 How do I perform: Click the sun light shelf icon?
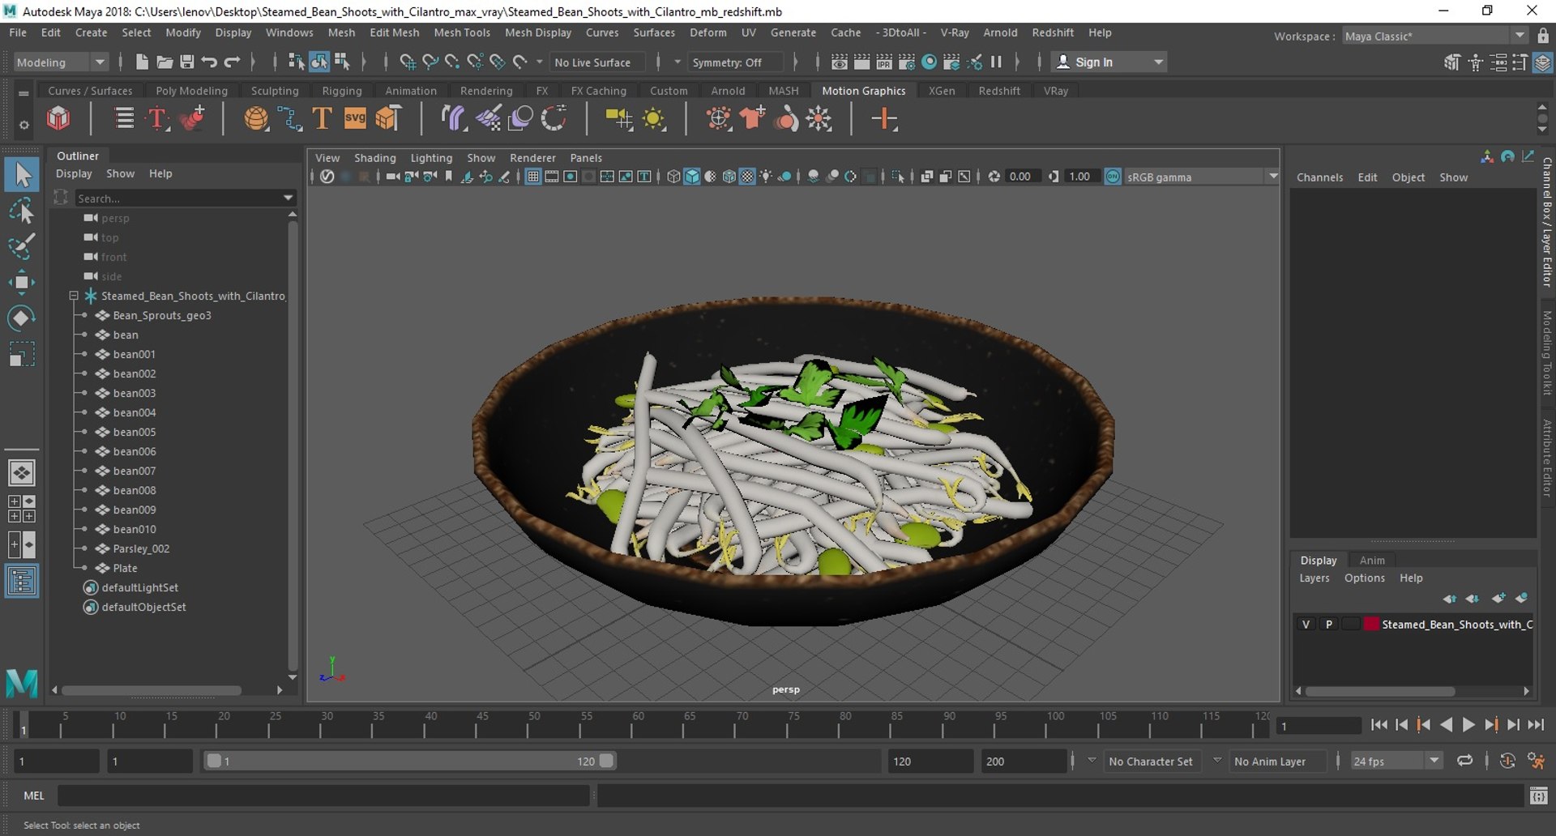pyautogui.click(x=654, y=119)
